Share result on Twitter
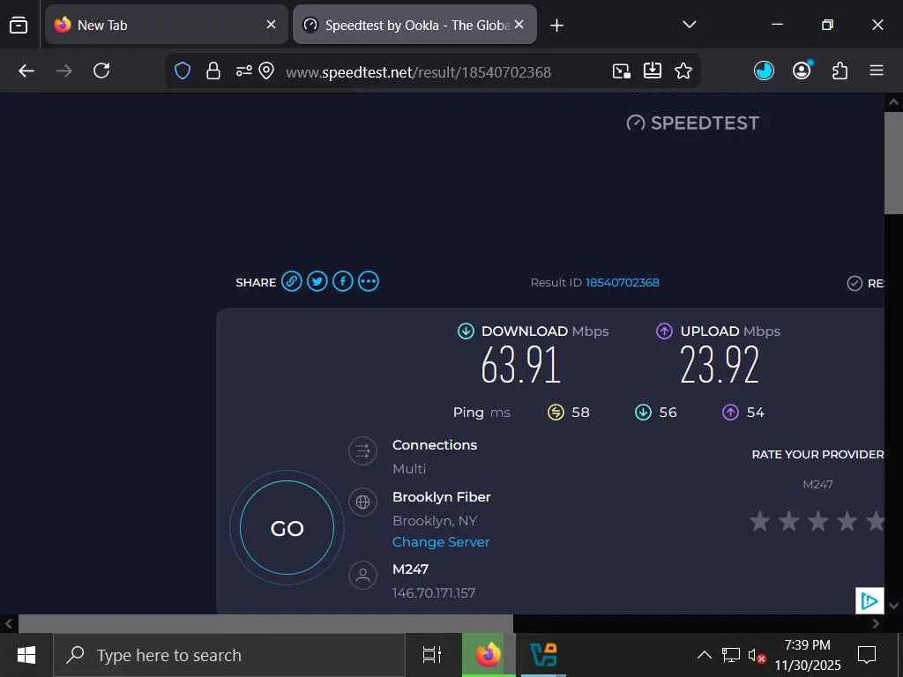Image resolution: width=903 pixels, height=677 pixels. pos(317,281)
